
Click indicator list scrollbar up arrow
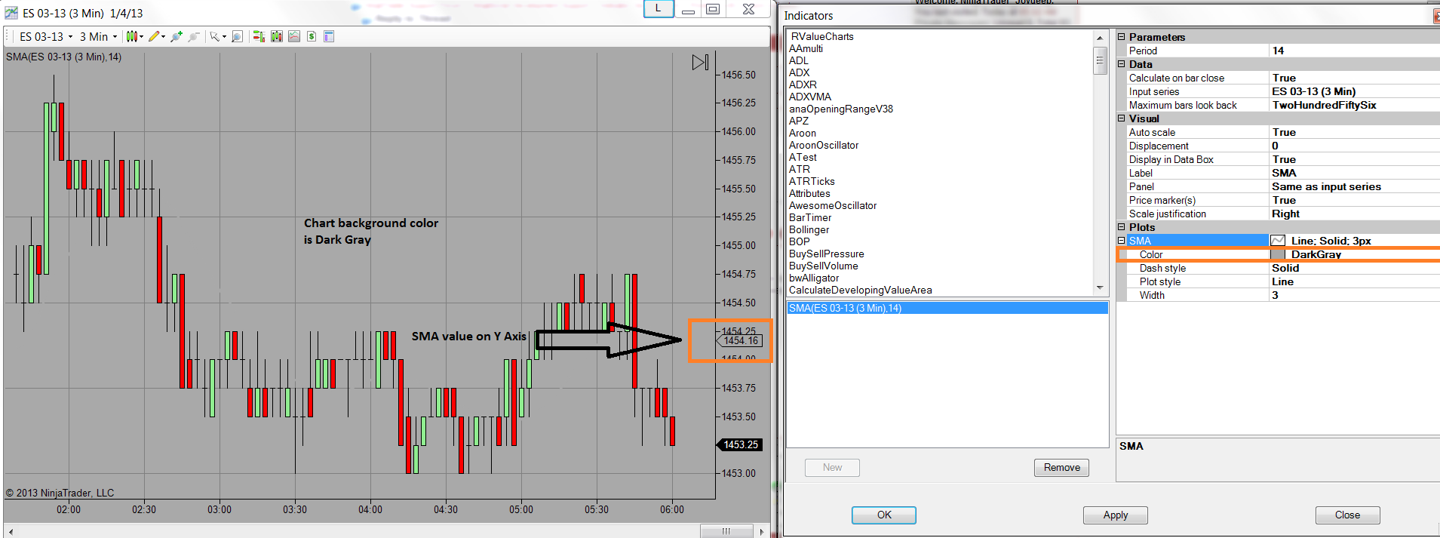[1100, 38]
